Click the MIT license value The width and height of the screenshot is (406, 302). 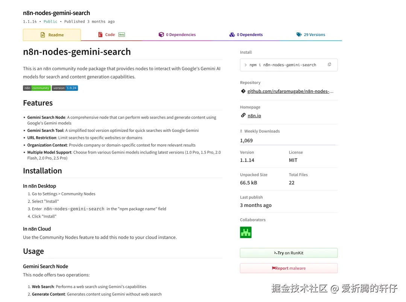click(x=293, y=160)
